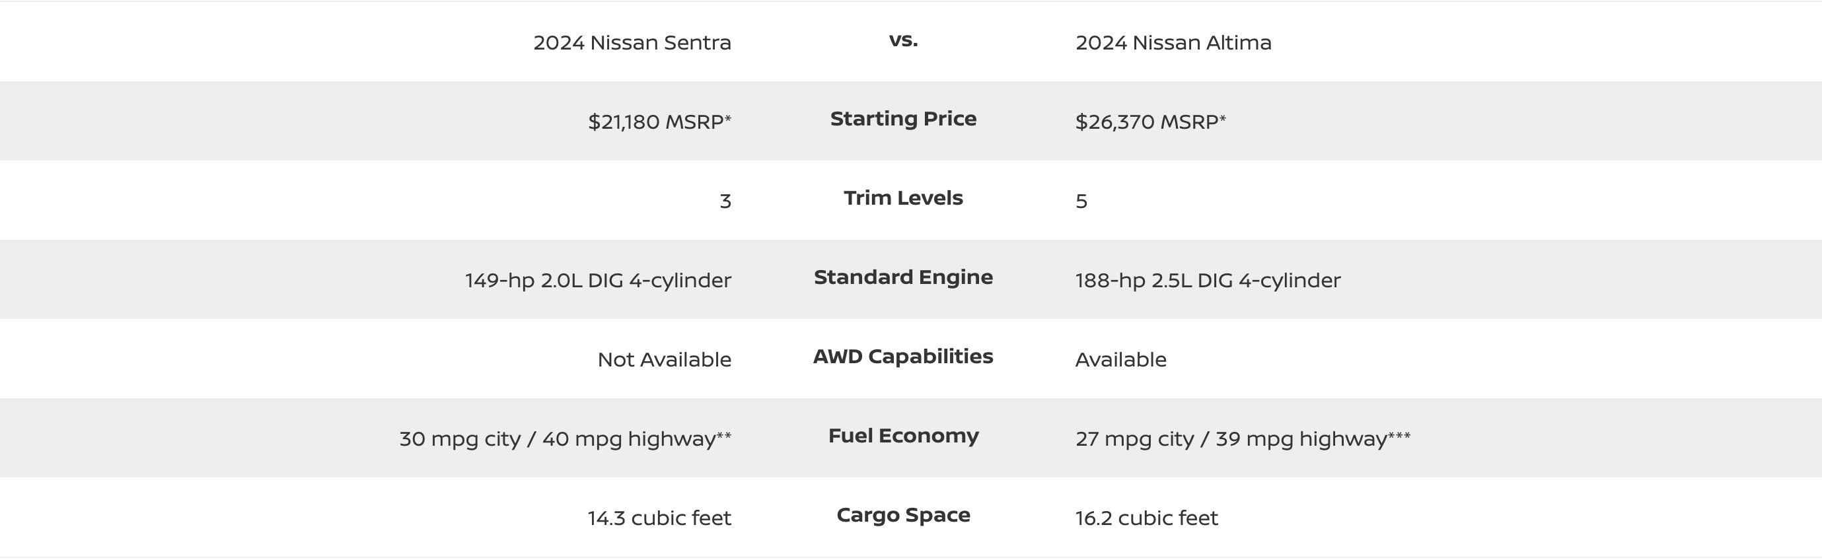
Task: Select the 149-hp 2.0L DIG 4-cylinder text
Action: [599, 281]
